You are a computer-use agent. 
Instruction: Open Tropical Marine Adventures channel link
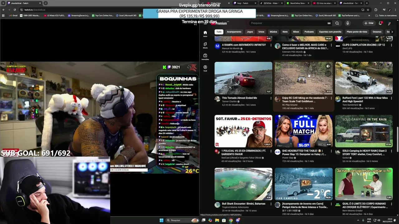pyautogui.click(x=235, y=207)
